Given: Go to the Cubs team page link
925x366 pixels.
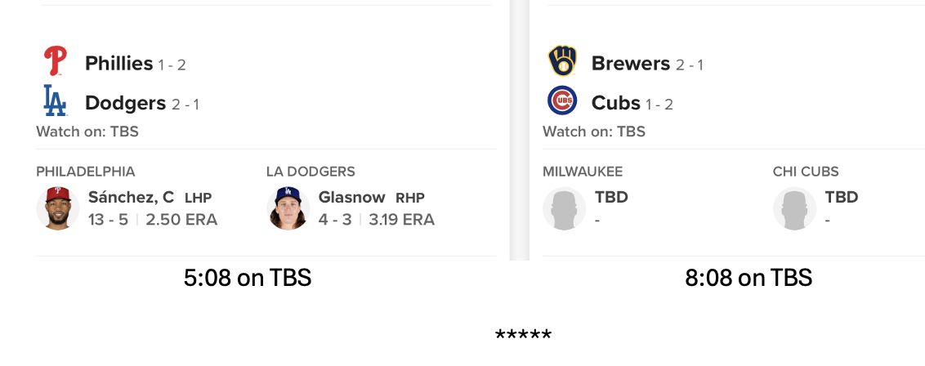Looking at the screenshot, I should pos(615,103).
